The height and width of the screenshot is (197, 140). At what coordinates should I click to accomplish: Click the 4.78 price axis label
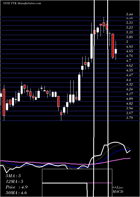[x=129, y=56]
